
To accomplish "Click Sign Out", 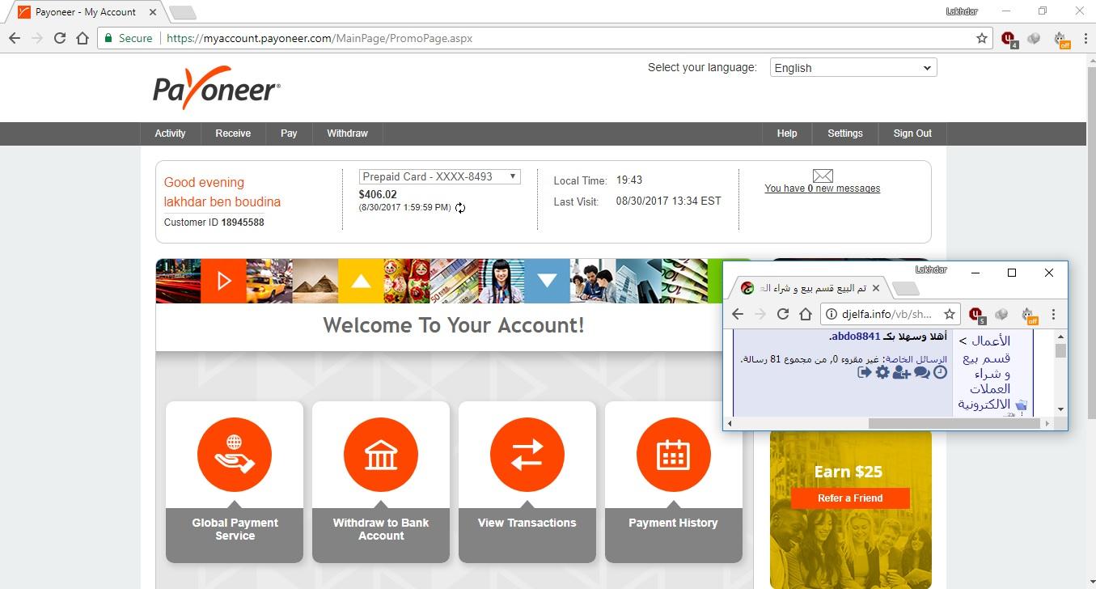I will (x=912, y=133).
